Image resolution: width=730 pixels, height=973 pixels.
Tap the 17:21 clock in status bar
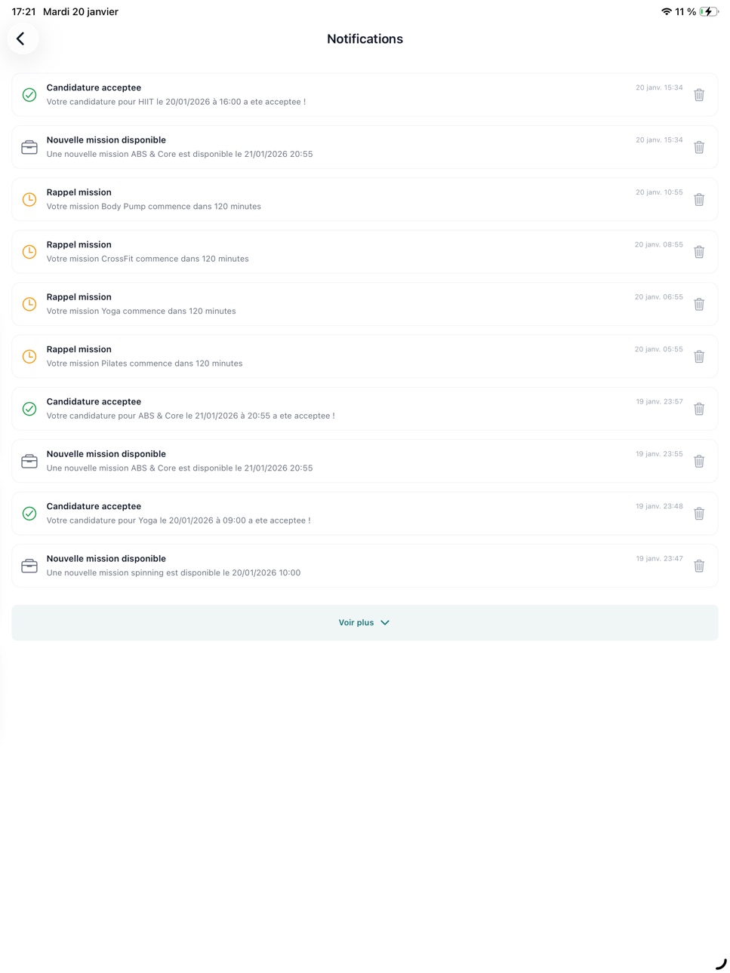tap(23, 11)
